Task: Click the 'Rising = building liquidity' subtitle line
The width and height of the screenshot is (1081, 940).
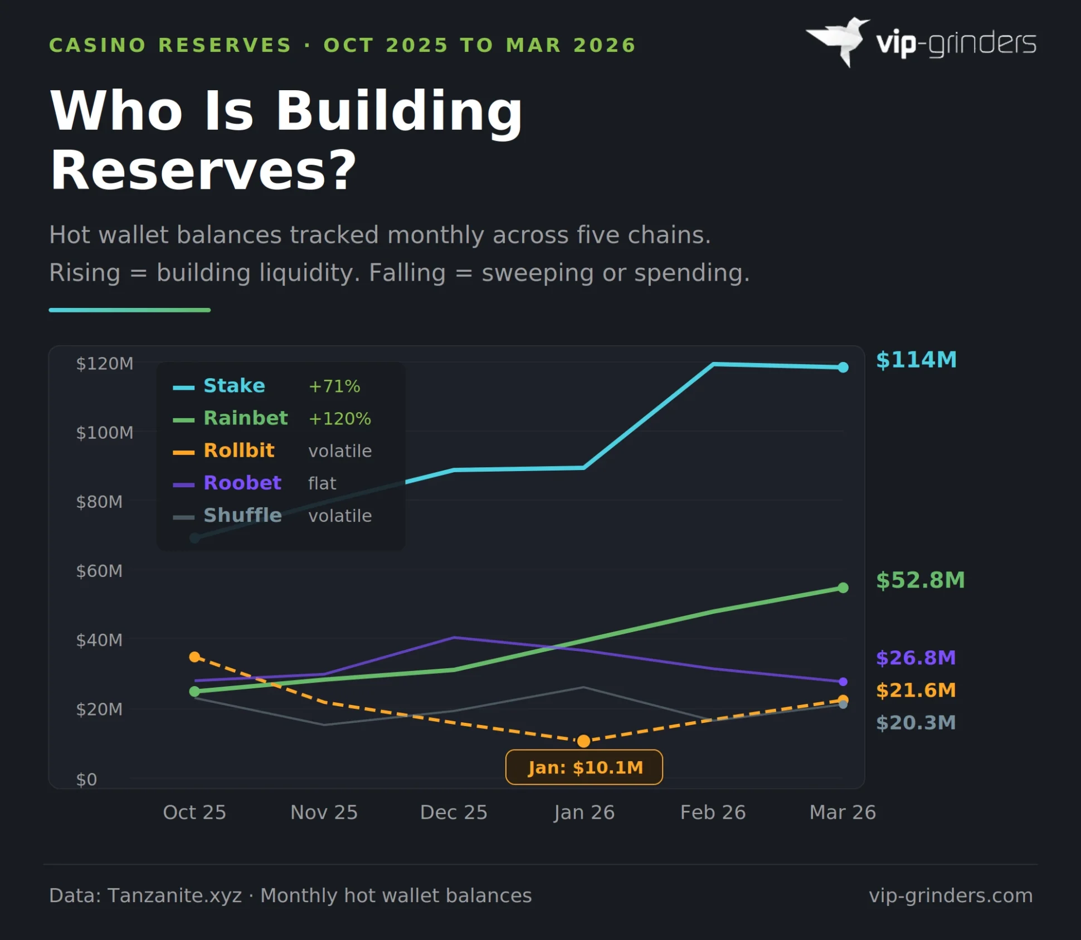Action: [400, 273]
